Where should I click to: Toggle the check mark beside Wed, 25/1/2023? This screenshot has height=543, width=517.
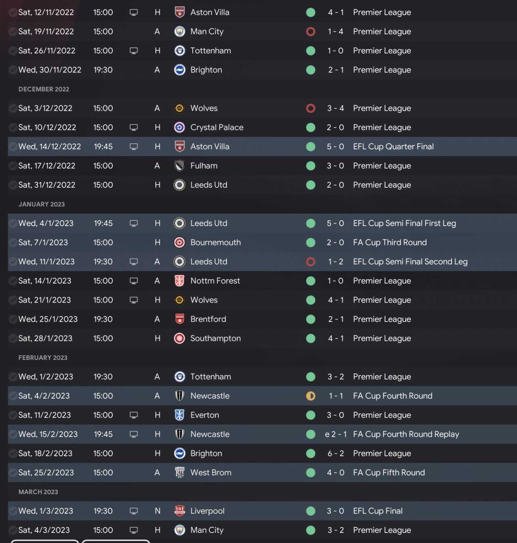click(13, 319)
